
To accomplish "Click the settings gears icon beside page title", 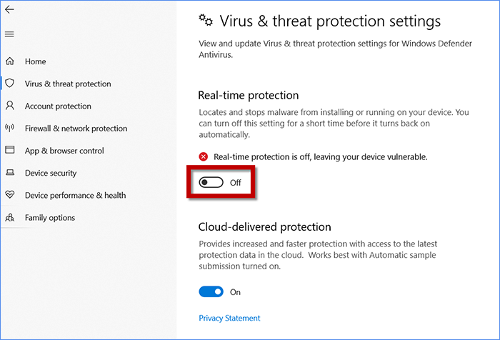I will (x=206, y=20).
